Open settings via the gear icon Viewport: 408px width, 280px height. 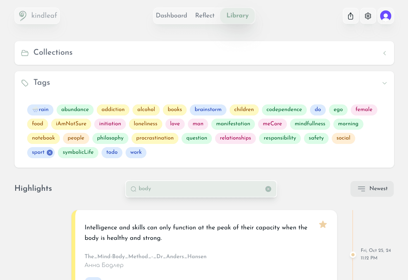368,16
